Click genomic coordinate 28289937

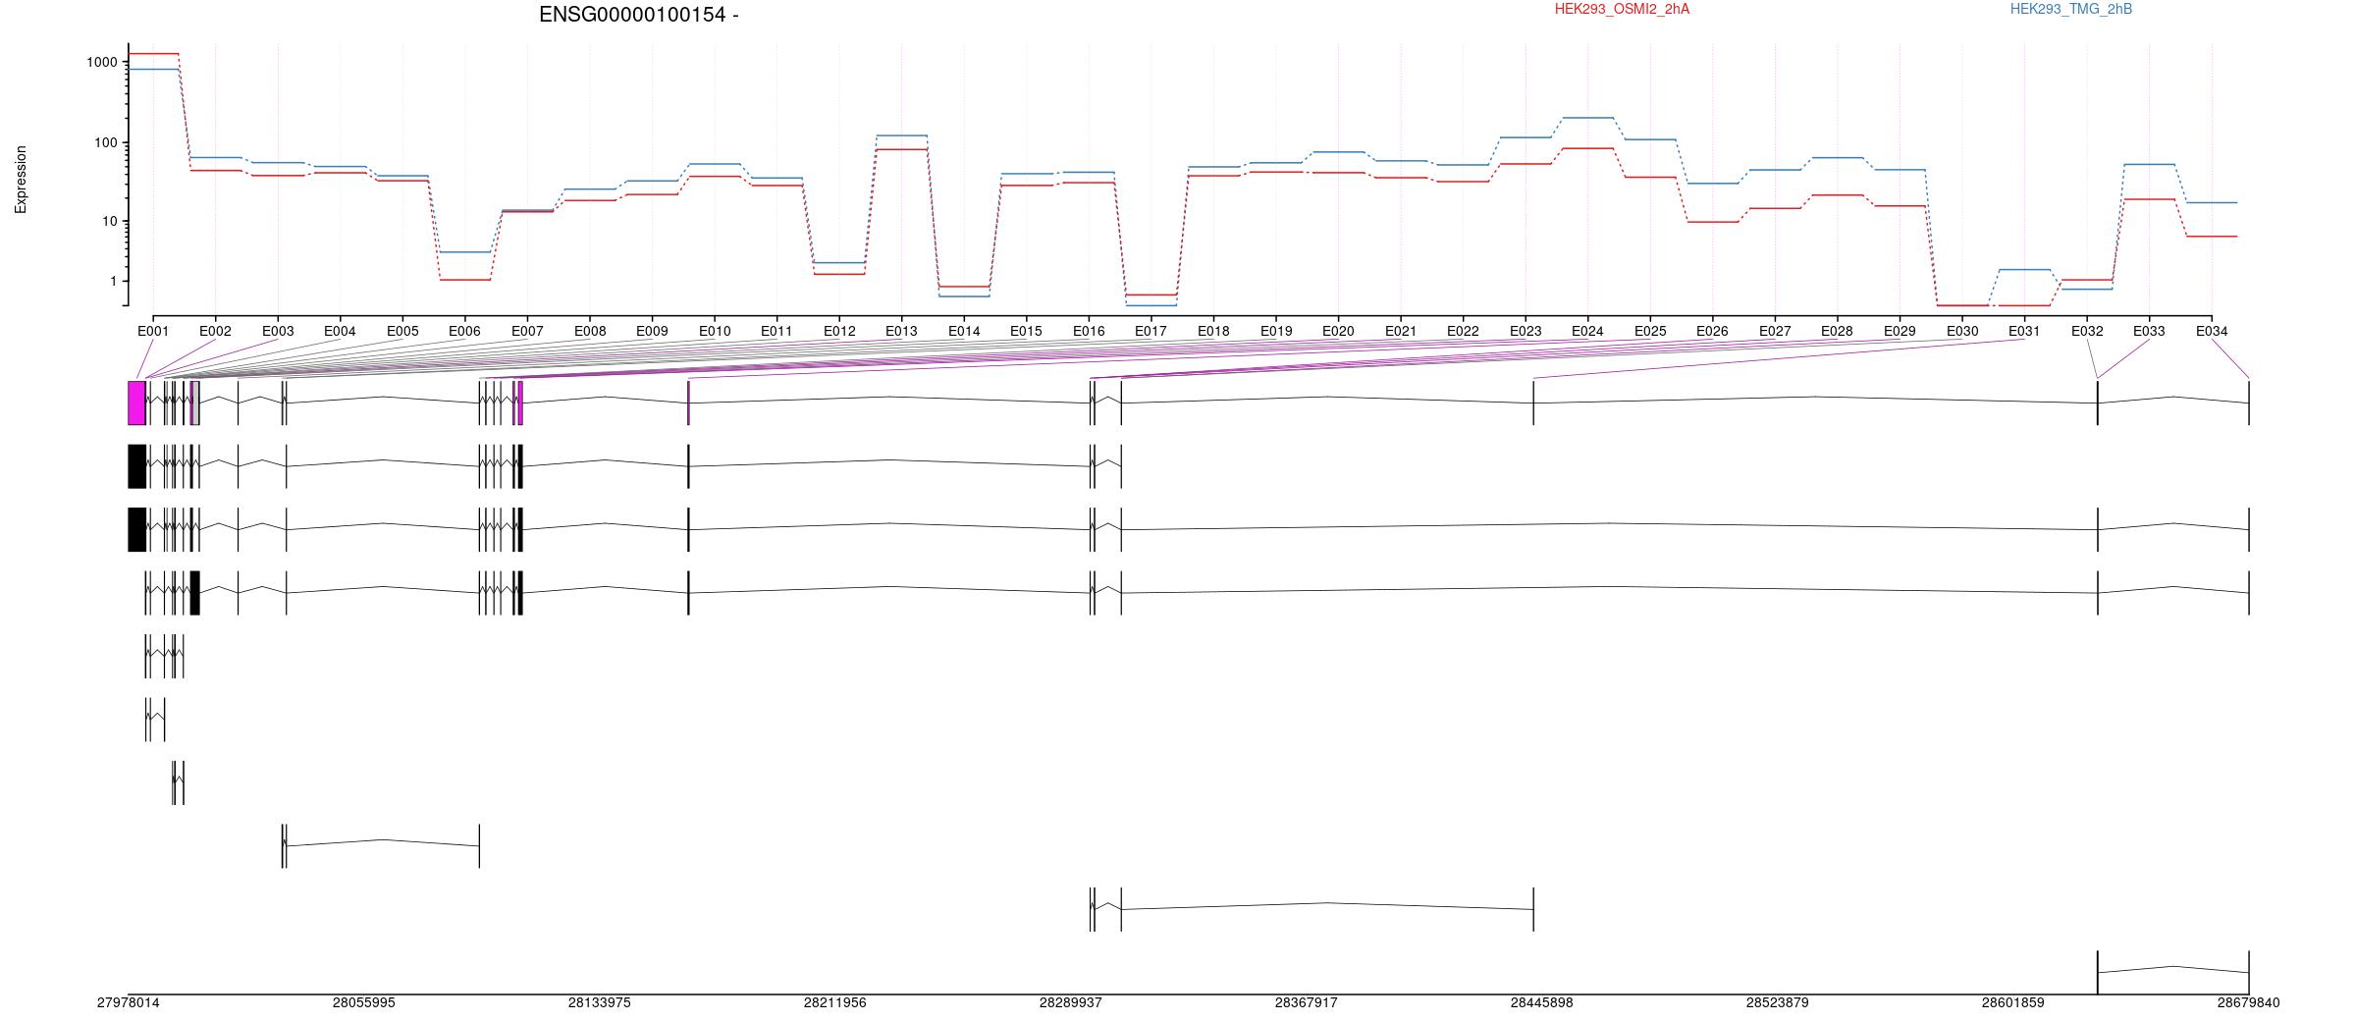(x=1071, y=1002)
